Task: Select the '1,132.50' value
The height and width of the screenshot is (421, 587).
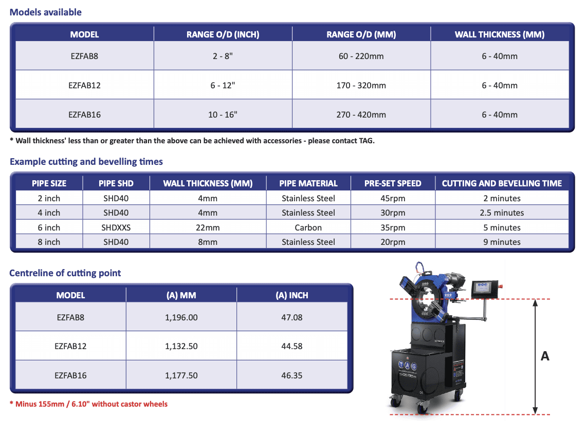Action: click(x=181, y=346)
